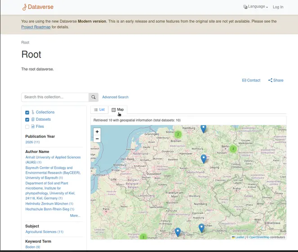Filter by Hochschule Bonn-Rhein-Sieg author

point(50,209)
